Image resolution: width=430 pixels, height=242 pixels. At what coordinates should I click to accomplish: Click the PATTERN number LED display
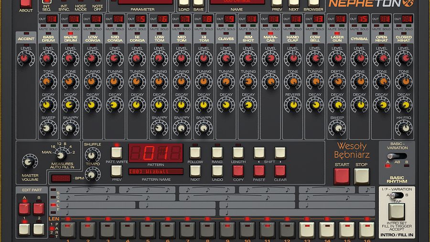tap(156, 153)
